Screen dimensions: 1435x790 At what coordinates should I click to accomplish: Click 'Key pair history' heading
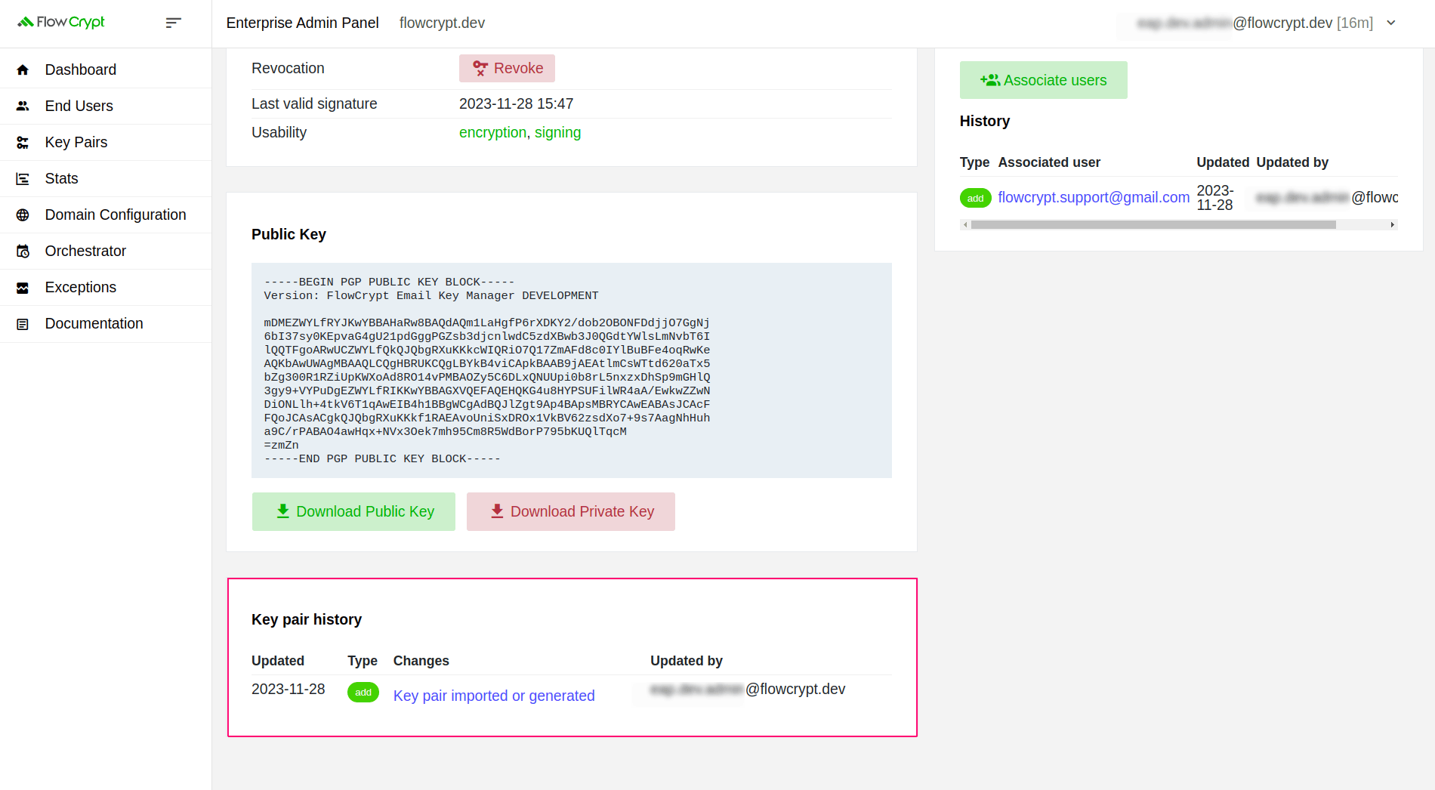(x=307, y=620)
